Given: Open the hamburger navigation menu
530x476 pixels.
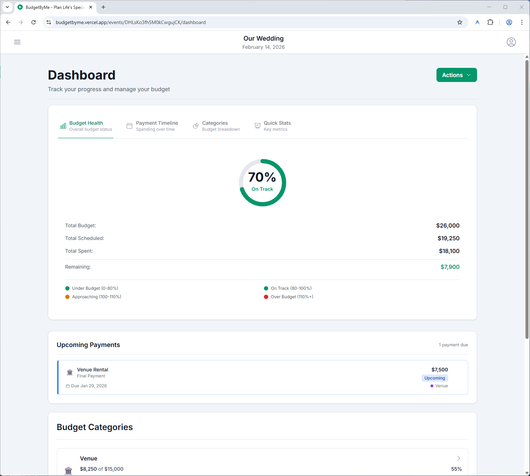Looking at the screenshot, I should [17, 42].
